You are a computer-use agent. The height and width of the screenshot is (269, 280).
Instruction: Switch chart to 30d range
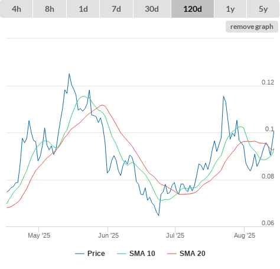pyautogui.click(x=152, y=9)
